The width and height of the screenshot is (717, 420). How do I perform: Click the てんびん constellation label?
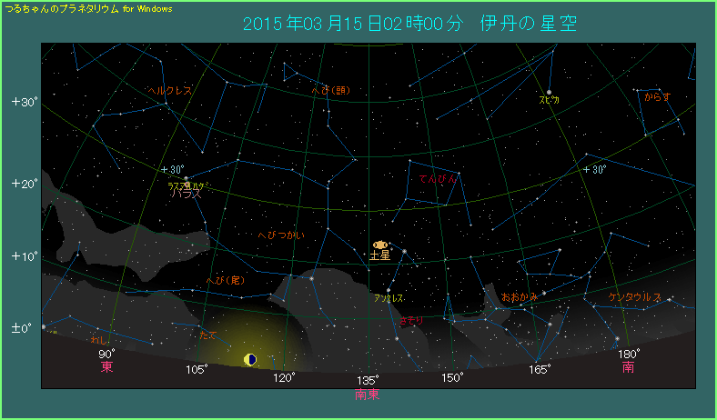pyautogui.click(x=439, y=179)
